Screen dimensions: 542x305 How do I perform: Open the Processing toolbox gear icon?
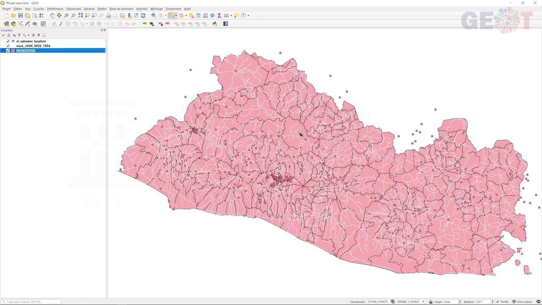pos(212,15)
